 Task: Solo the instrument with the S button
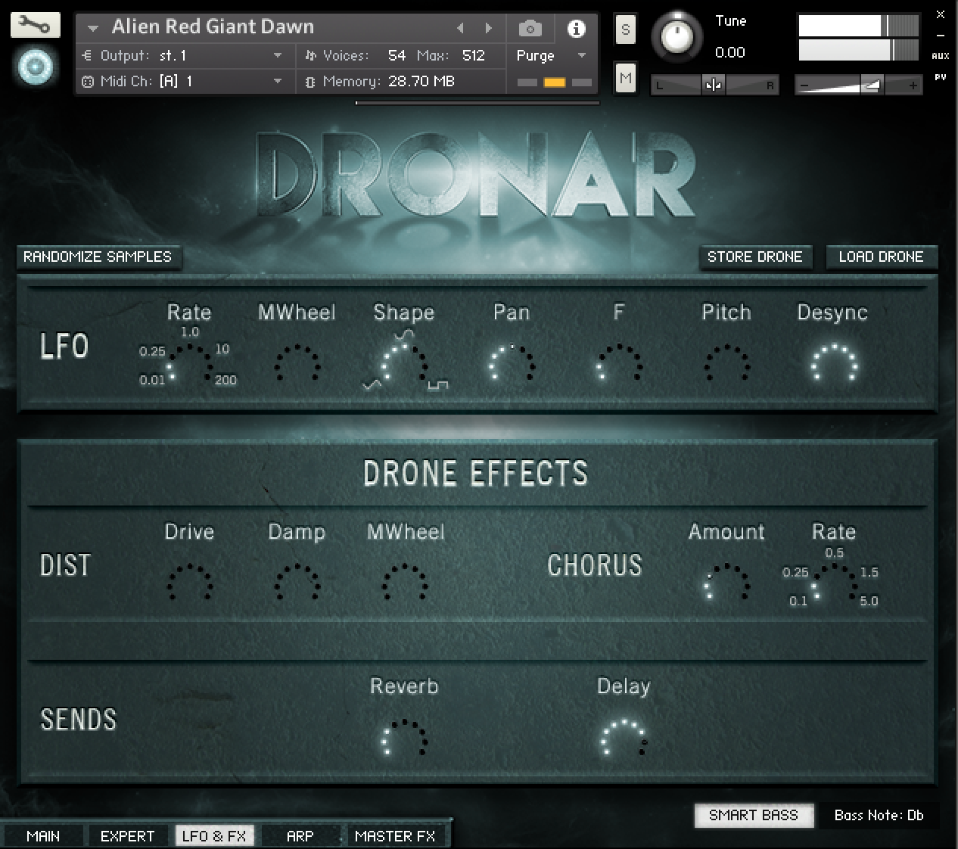coord(625,30)
